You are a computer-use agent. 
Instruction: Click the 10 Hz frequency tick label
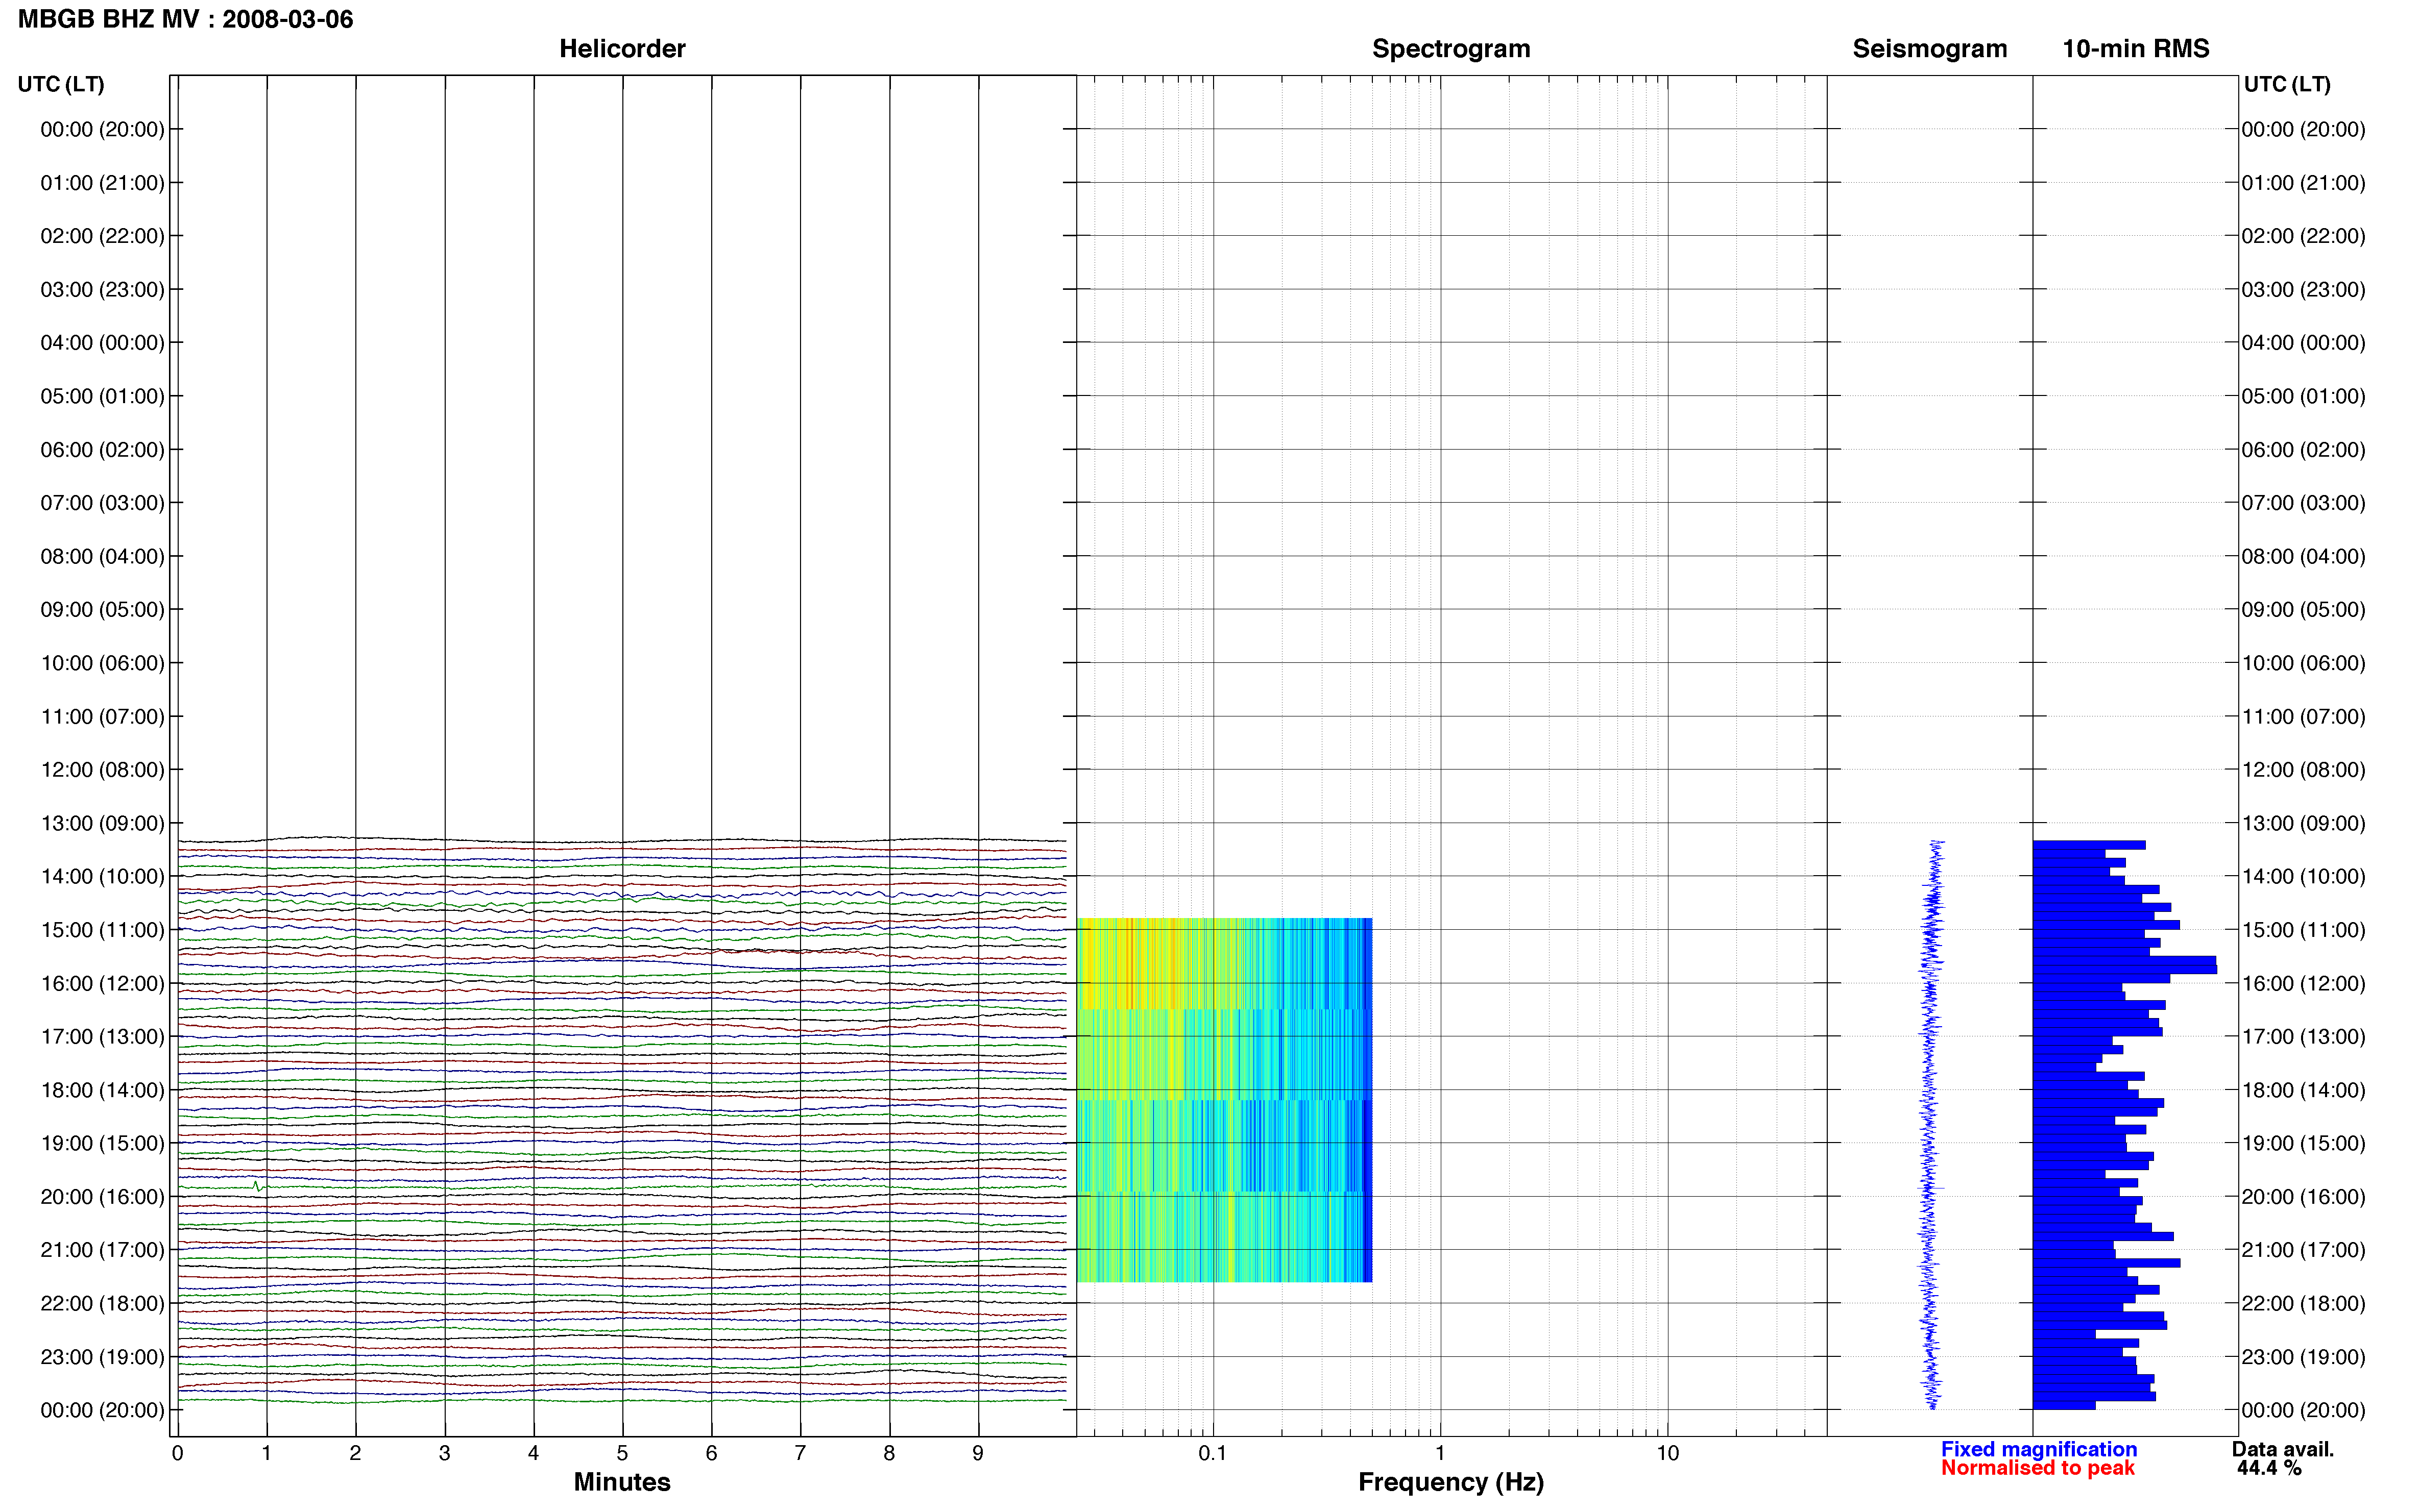point(1667,1453)
